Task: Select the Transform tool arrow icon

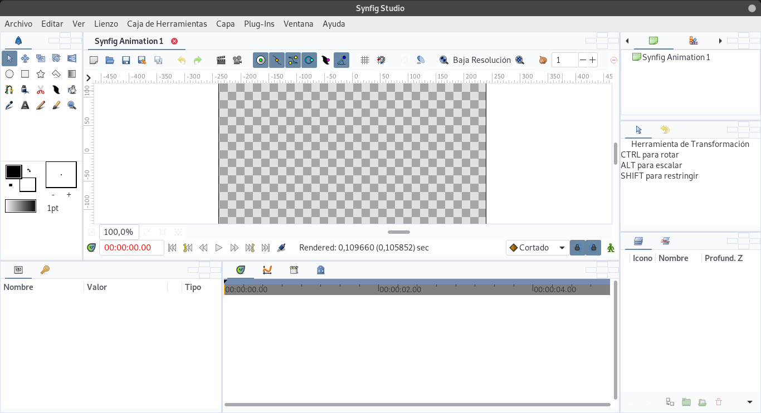Action: click(x=9, y=58)
